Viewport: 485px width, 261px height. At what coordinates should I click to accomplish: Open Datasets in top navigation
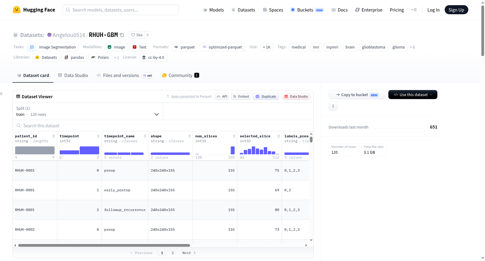[x=243, y=10]
